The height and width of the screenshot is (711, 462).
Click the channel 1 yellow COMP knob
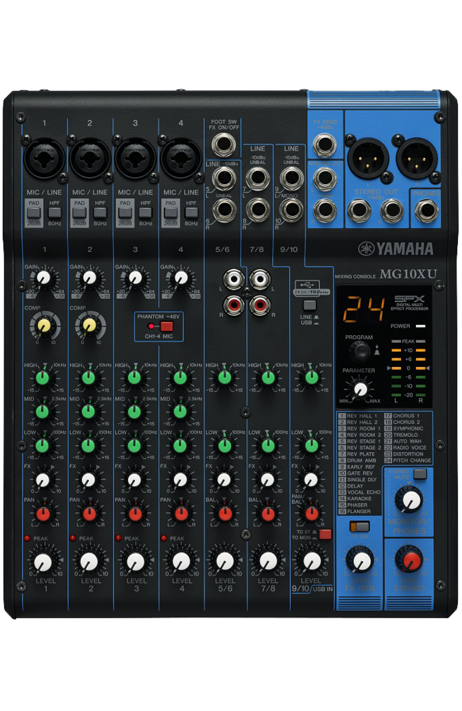pos(44,325)
